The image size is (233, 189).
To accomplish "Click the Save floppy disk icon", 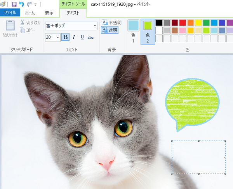I will [14, 4].
